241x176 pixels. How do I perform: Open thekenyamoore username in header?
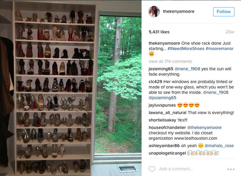coord(179,11)
